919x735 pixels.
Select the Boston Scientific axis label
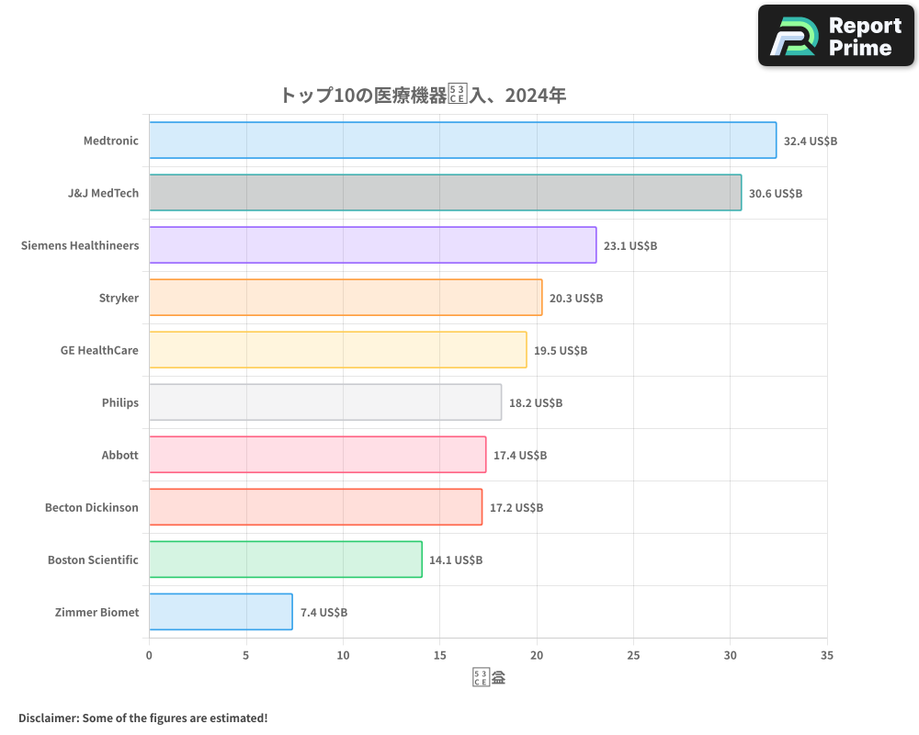93,560
